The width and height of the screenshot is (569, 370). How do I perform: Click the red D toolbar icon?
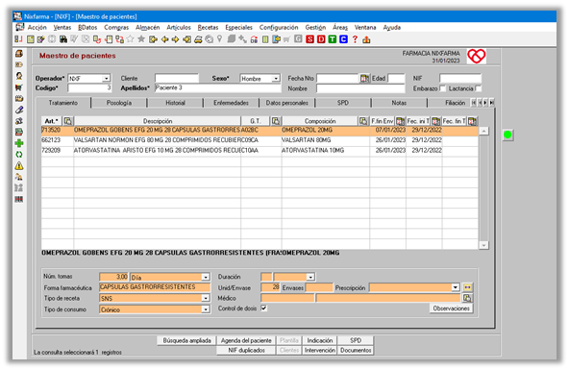tap(321, 39)
